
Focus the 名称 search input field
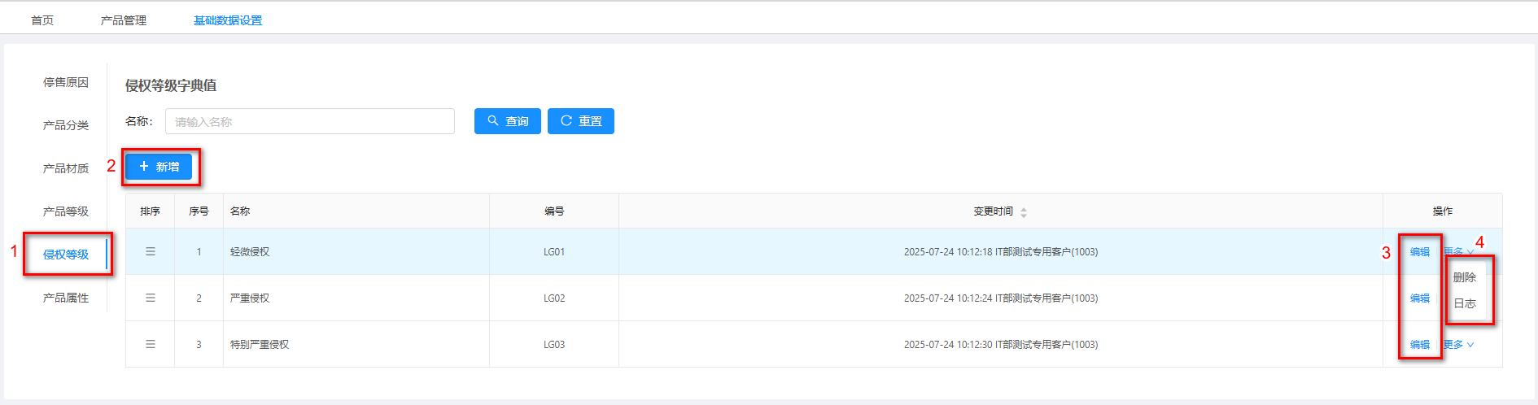309,121
